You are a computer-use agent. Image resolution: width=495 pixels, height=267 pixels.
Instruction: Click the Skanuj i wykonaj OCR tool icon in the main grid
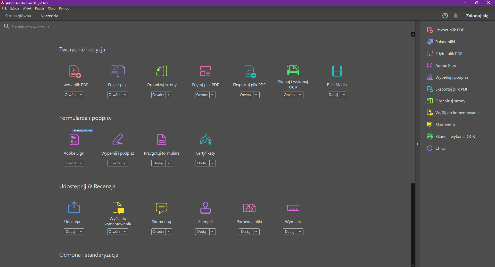[293, 71]
